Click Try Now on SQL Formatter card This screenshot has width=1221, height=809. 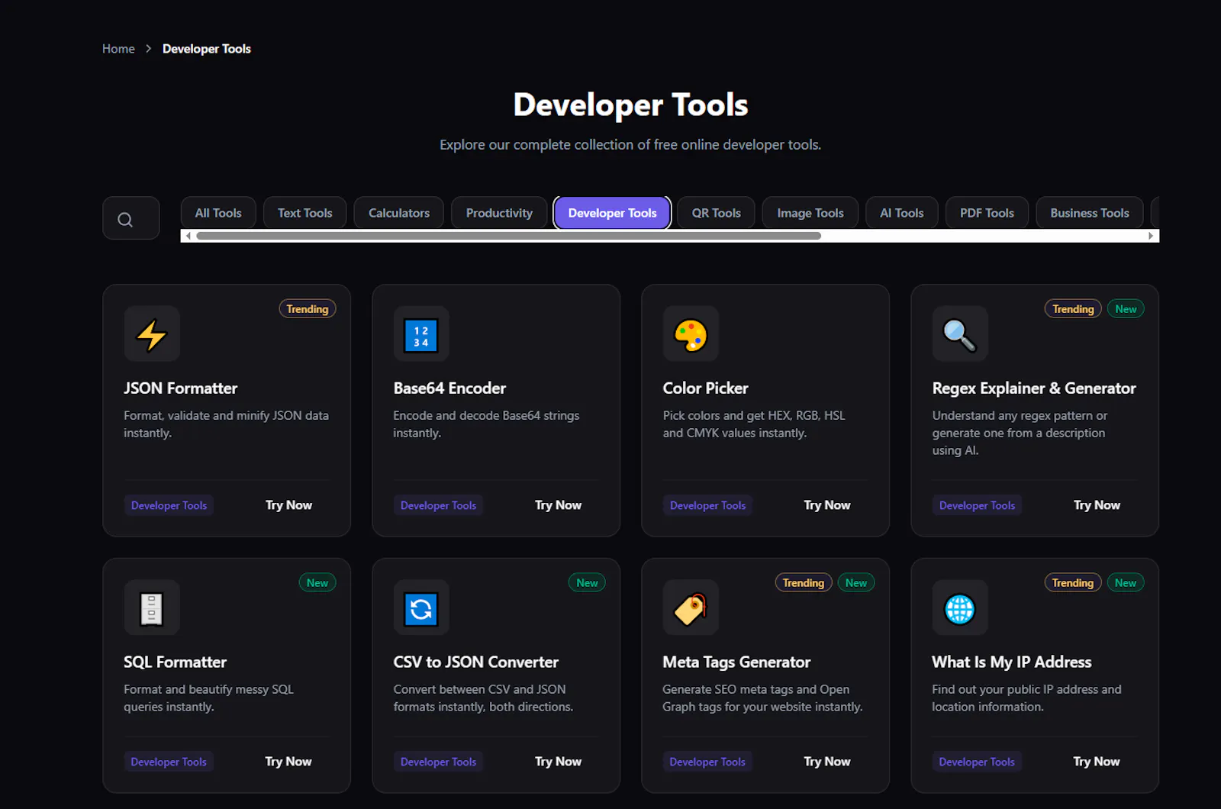[x=288, y=762]
